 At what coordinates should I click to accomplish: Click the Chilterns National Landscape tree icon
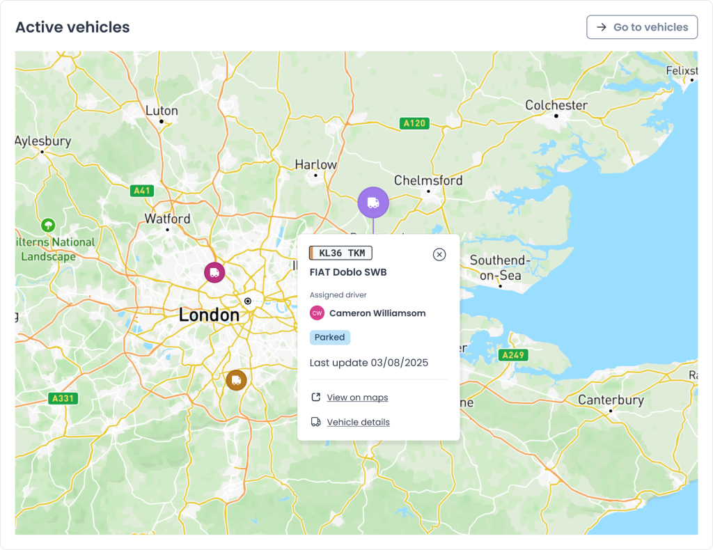point(48,225)
